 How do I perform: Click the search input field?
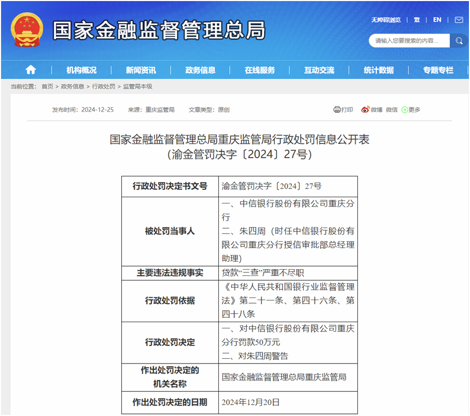tap(409, 40)
